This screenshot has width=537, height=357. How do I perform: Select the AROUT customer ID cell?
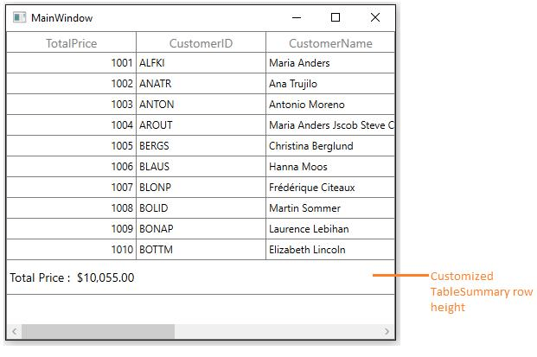click(201, 125)
